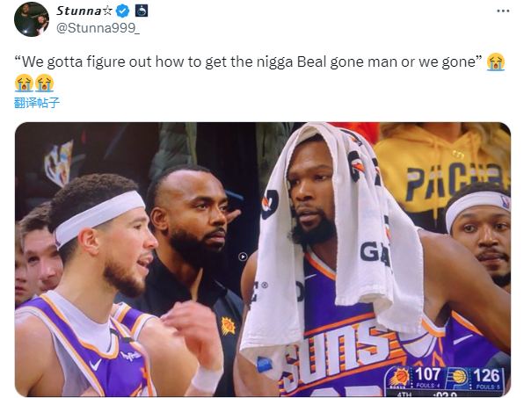This screenshot has width=524, height=398.
Task: Click the last crying emoji on second line
Action: click(x=45, y=83)
